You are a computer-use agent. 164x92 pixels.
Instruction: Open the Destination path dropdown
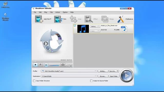69,76
